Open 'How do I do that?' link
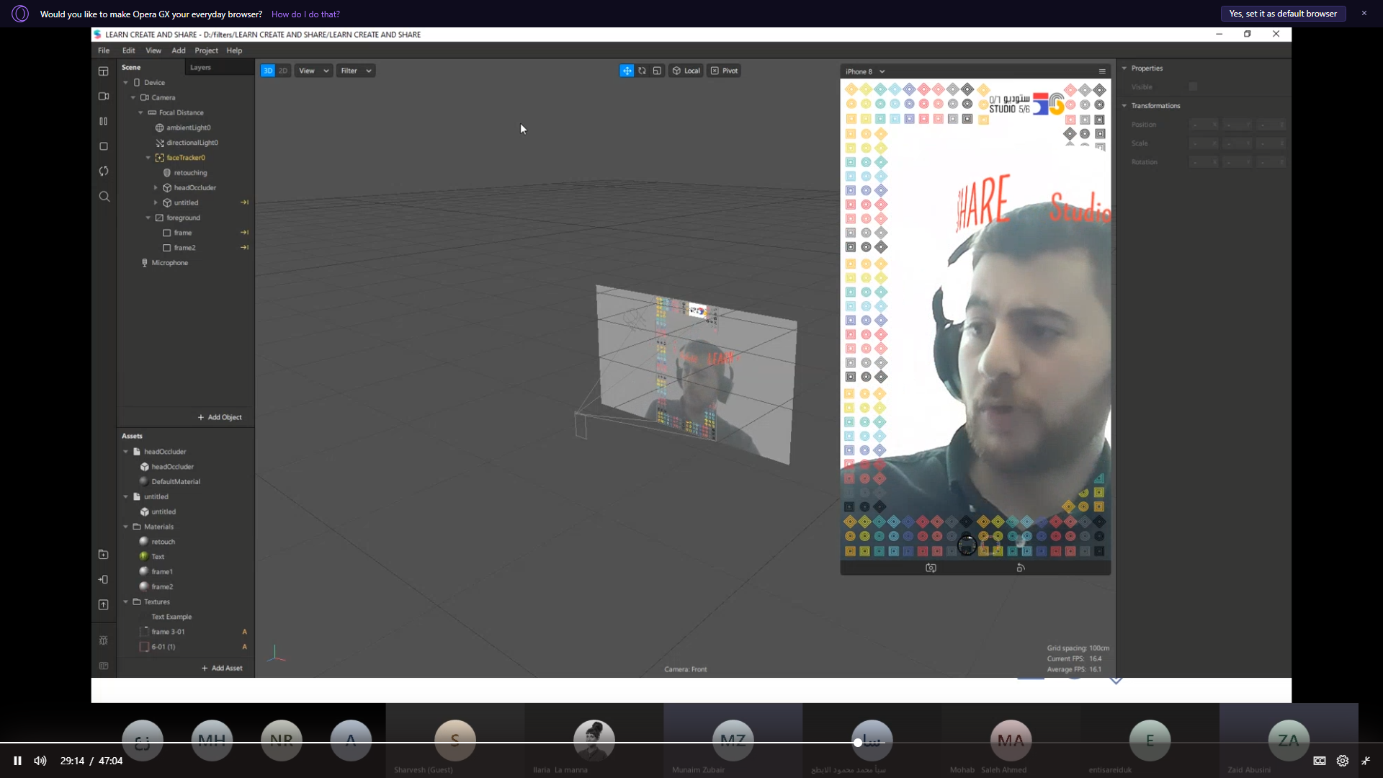1383x778 pixels. coord(305,14)
